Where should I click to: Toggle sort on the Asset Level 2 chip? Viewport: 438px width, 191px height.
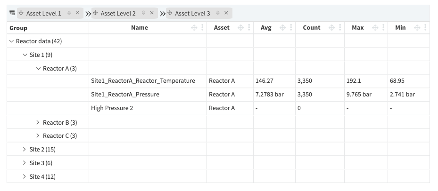pos(143,13)
